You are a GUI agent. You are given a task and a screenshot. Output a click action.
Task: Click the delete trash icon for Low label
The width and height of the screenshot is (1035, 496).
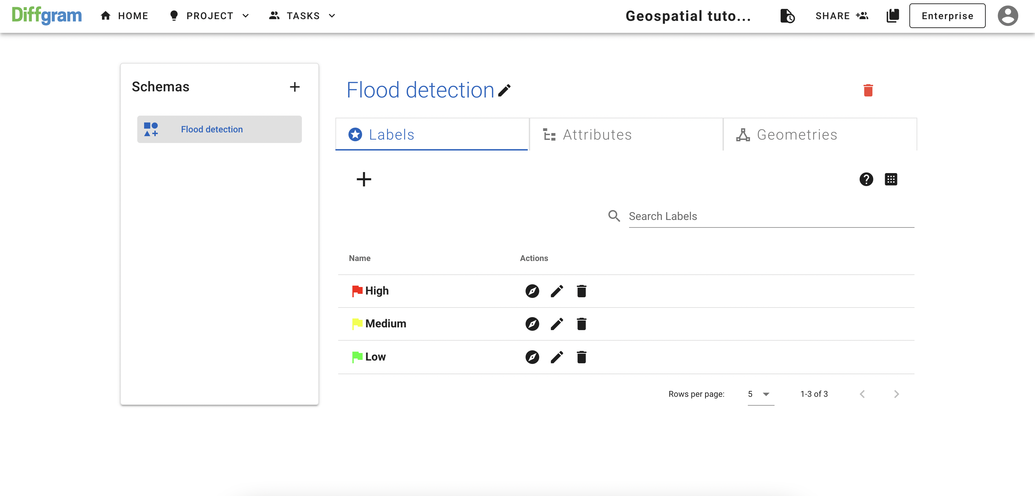pyautogui.click(x=581, y=357)
